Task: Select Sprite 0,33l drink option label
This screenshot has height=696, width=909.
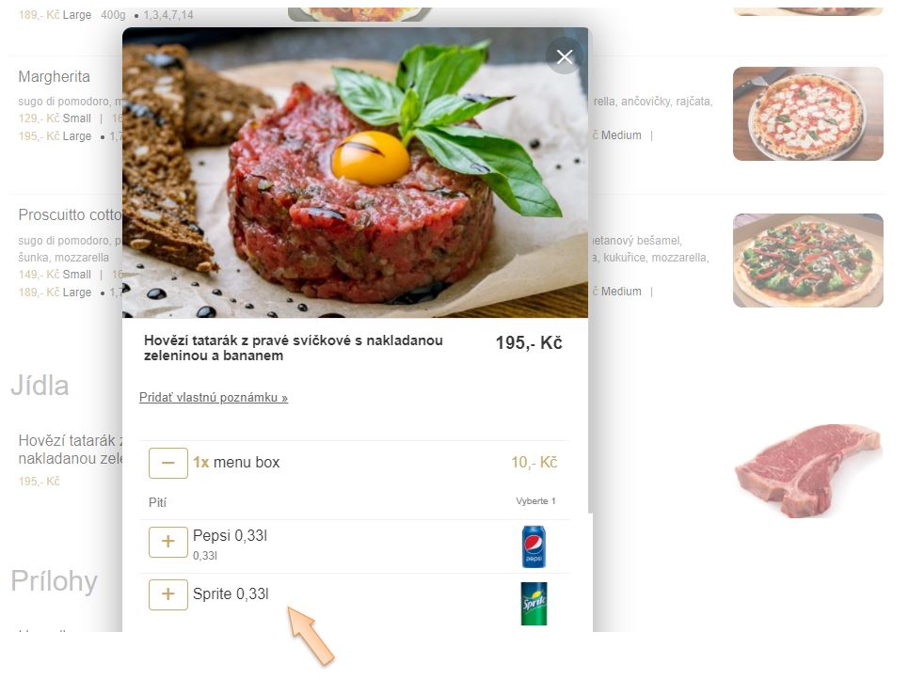Action: (x=231, y=594)
